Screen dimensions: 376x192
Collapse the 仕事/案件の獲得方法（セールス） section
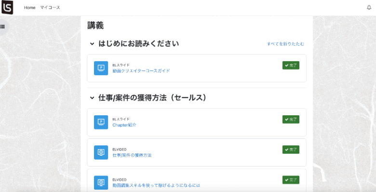click(x=92, y=98)
